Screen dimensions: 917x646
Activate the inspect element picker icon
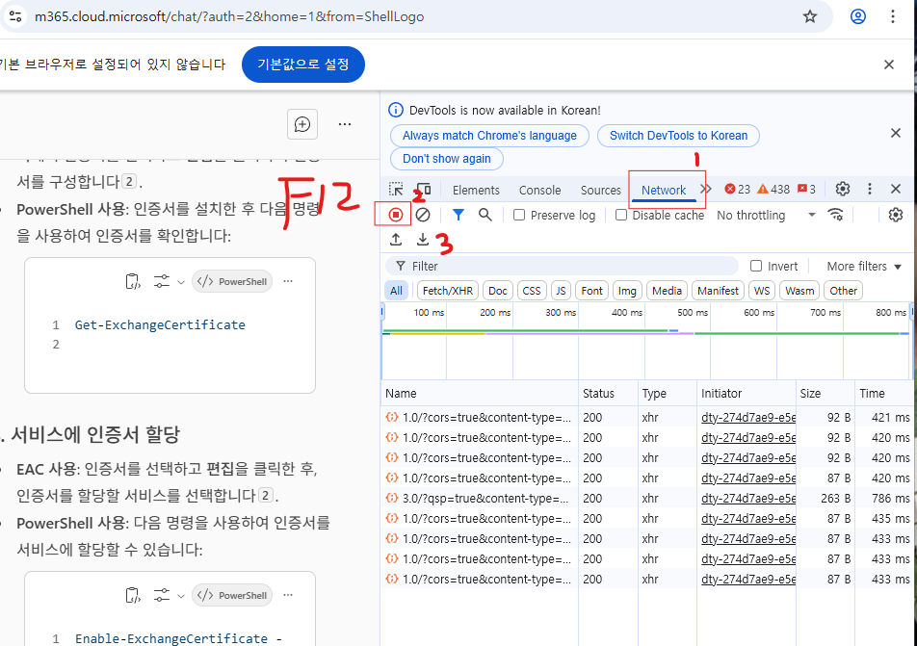tap(396, 190)
